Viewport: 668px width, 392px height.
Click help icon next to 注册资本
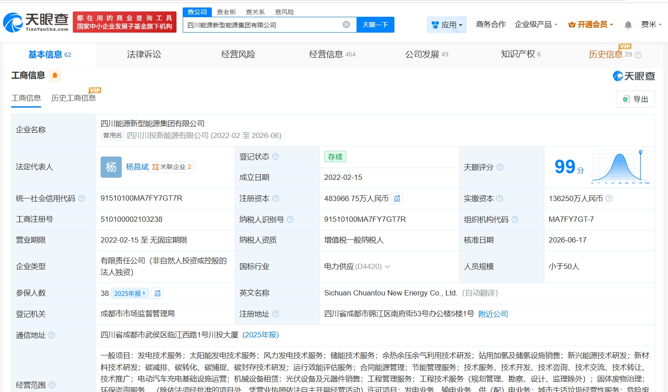tap(276, 198)
